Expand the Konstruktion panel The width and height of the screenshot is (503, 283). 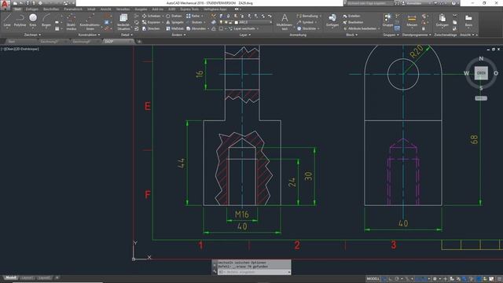click(89, 35)
